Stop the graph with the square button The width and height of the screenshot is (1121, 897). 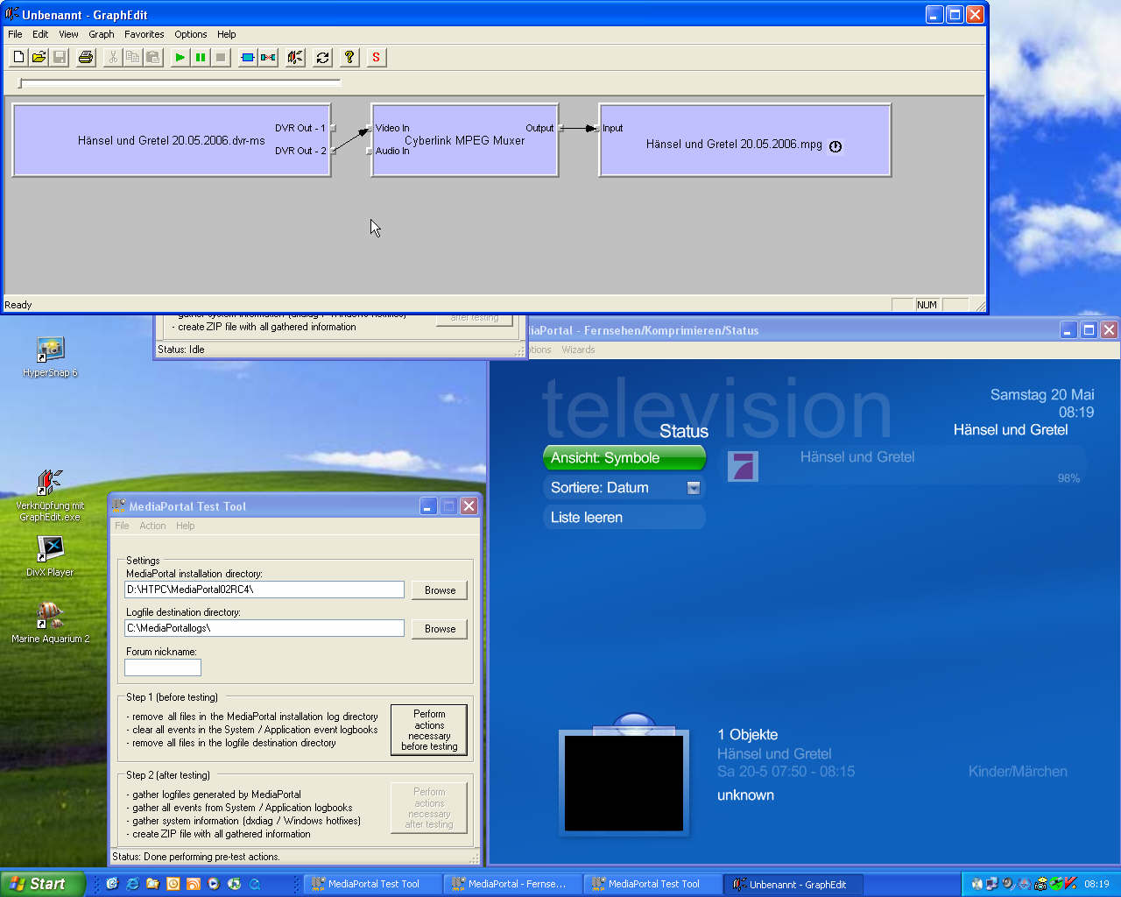pyautogui.click(x=220, y=57)
